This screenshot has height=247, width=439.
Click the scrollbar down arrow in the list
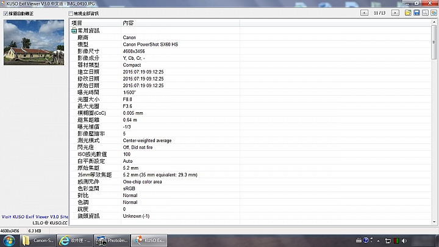[x=434, y=222]
